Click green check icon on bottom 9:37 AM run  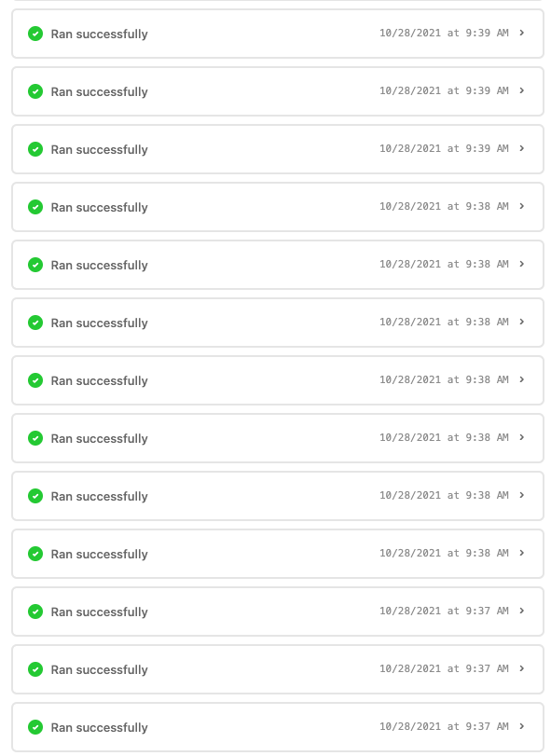tap(35, 727)
